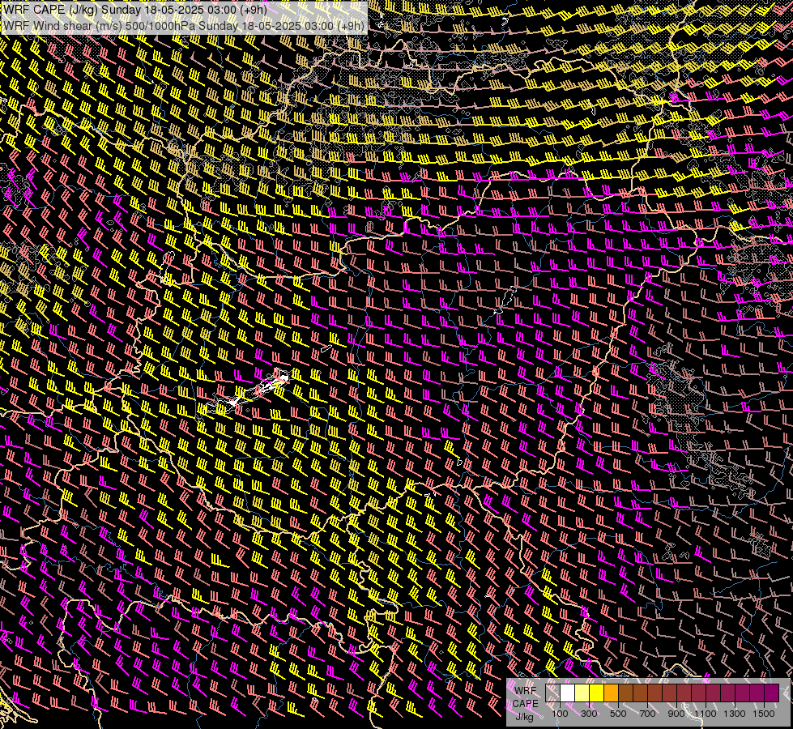Click the '100' legend tick label
Image resolution: width=793 pixels, height=729 pixels.
coord(560,714)
